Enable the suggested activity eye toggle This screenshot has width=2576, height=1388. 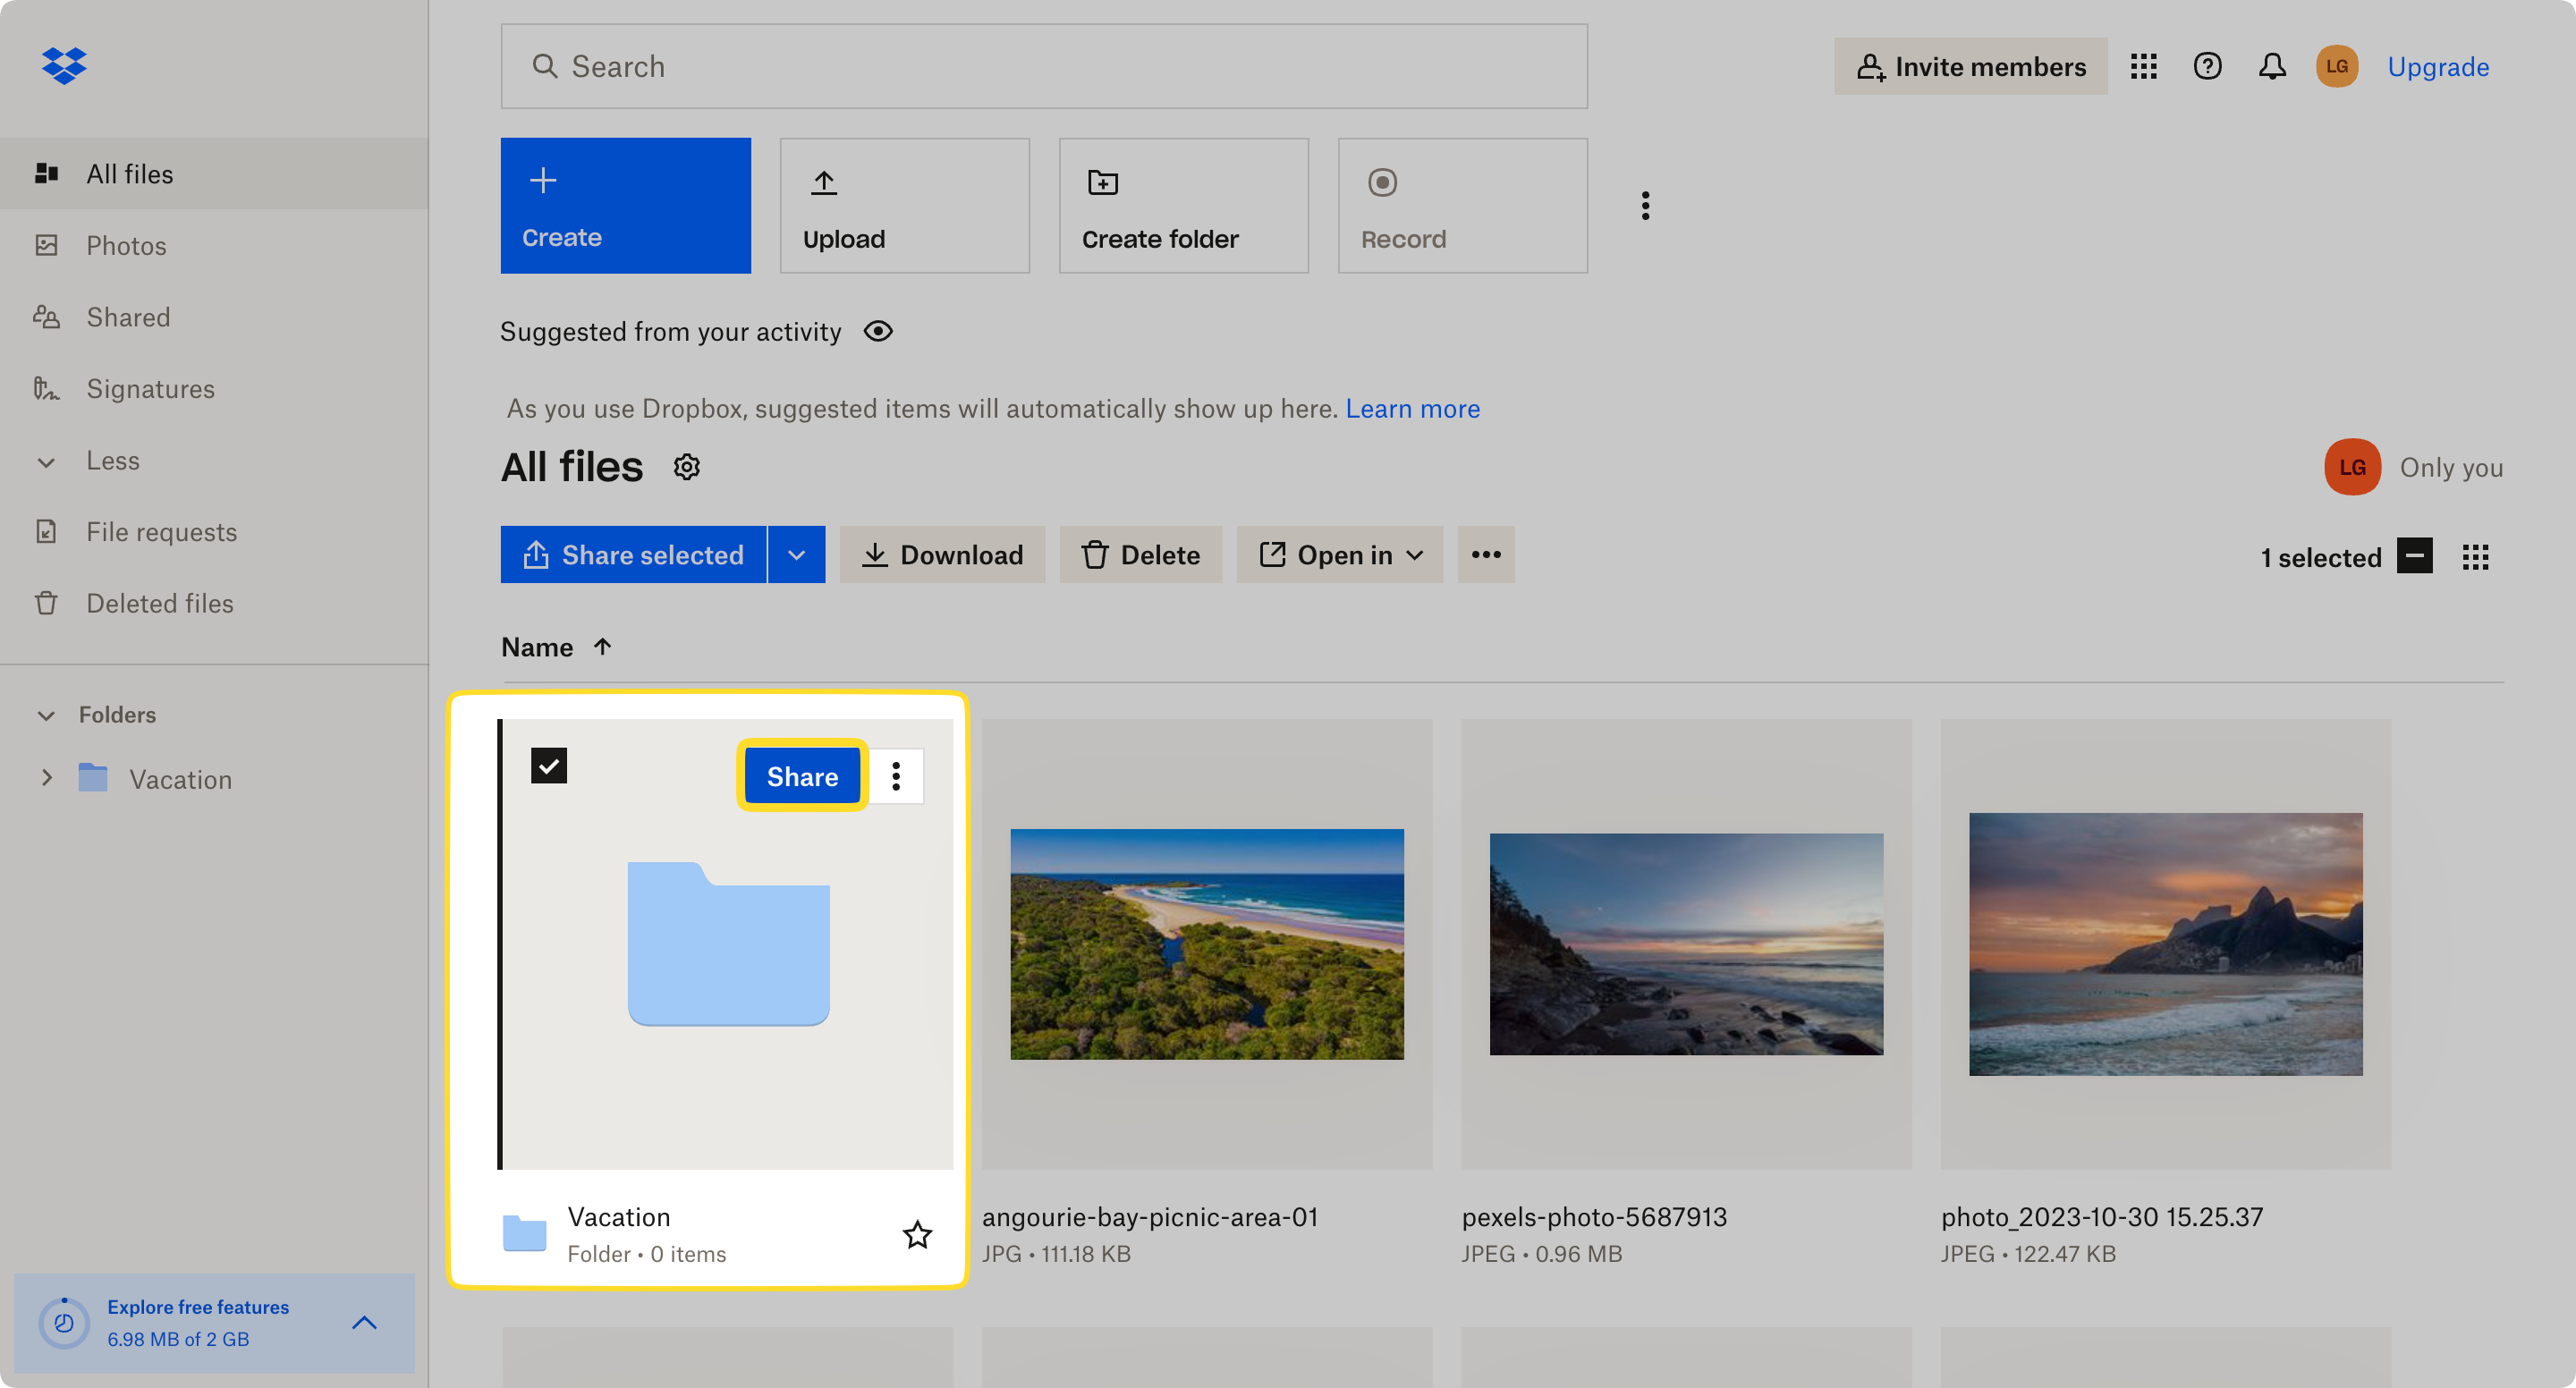pos(880,330)
